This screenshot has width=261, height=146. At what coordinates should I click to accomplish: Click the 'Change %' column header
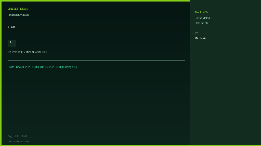click(x=69, y=67)
